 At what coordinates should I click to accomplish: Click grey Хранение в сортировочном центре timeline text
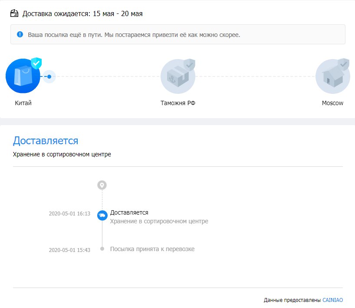click(x=159, y=221)
